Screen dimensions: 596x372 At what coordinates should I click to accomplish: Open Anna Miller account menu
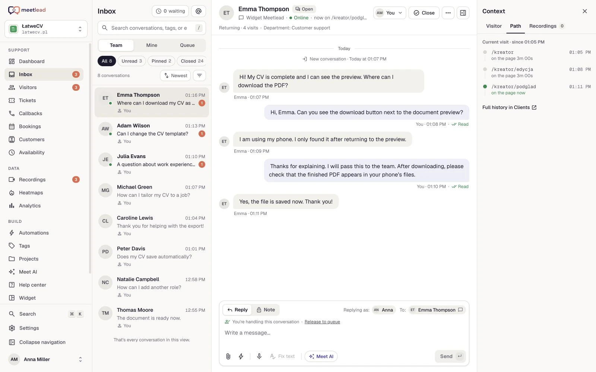coord(46,359)
